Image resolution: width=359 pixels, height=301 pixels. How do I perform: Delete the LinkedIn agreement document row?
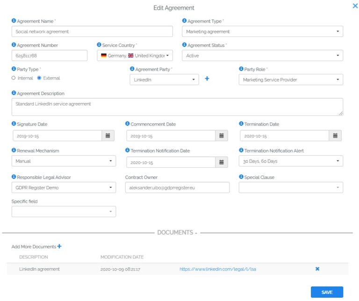tap(317, 269)
